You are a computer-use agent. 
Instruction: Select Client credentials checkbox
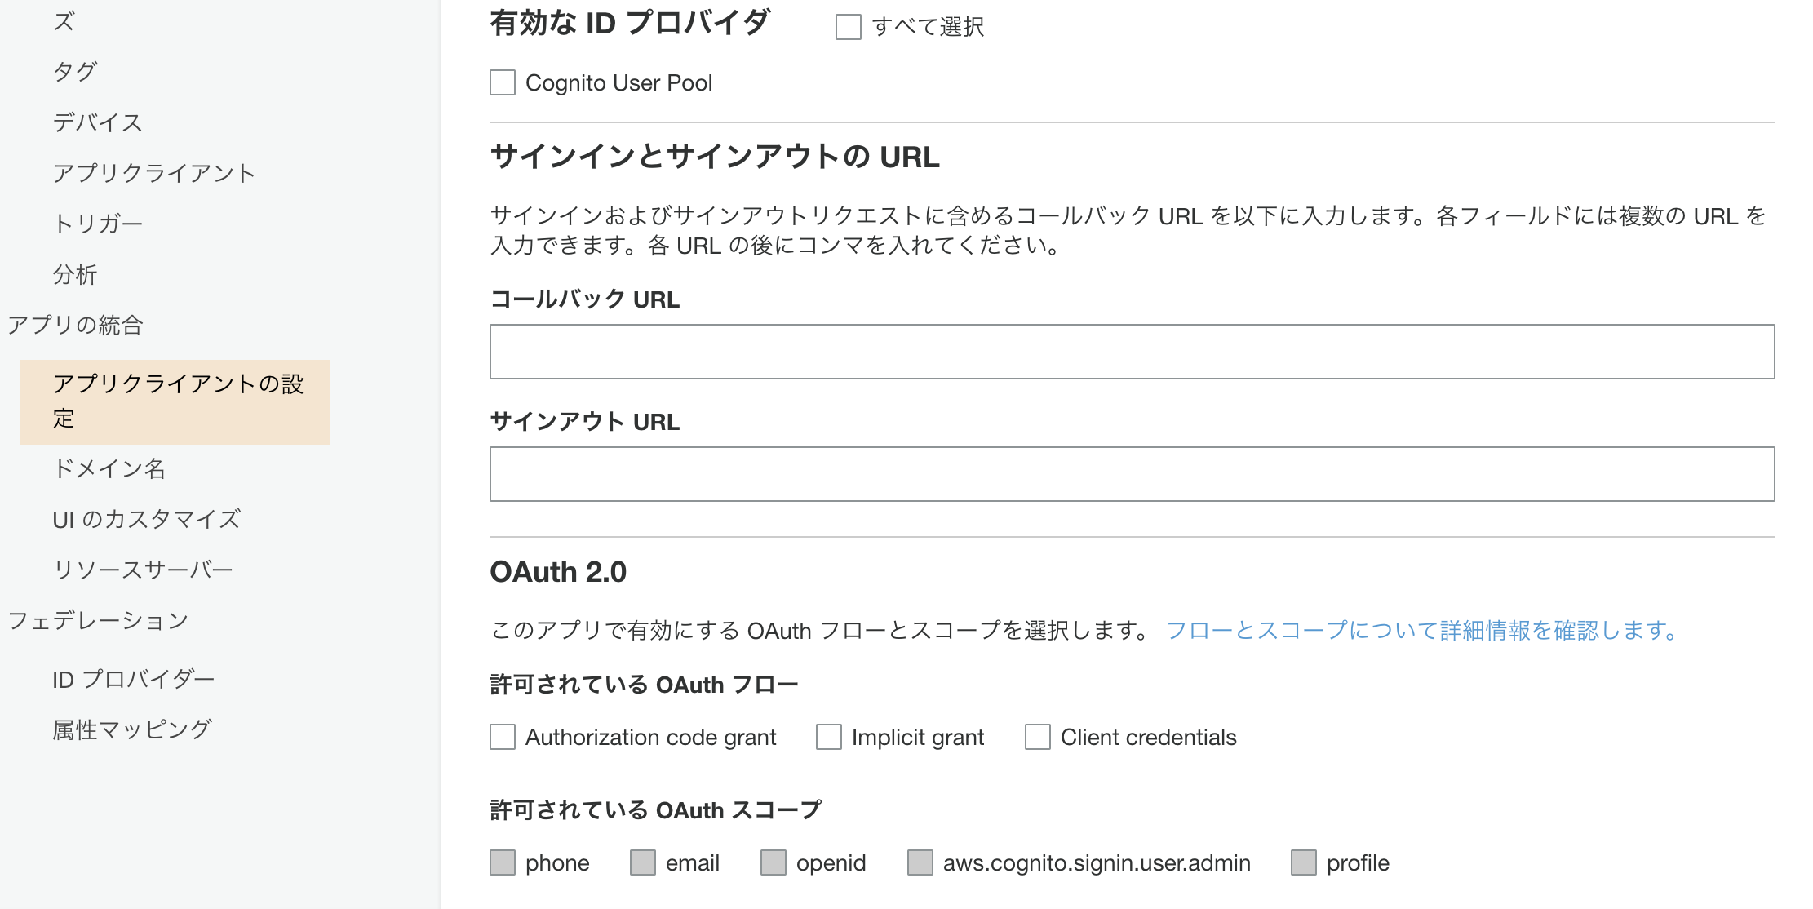coord(1038,737)
